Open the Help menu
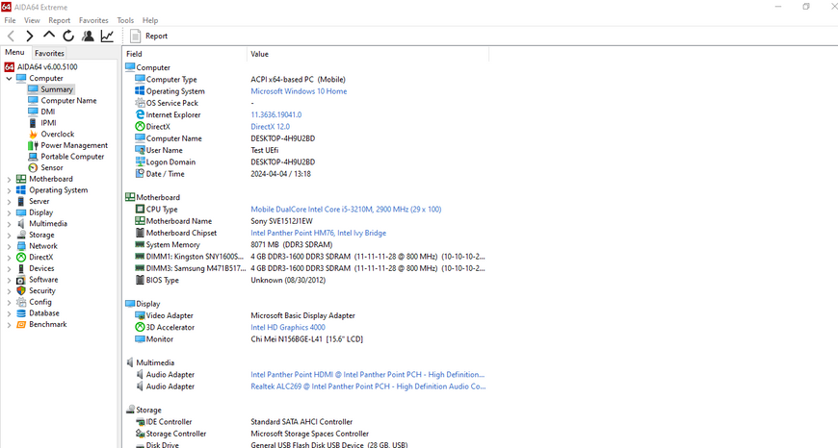Image resolution: width=838 pixels, height=448 pixels. (150, 20)
